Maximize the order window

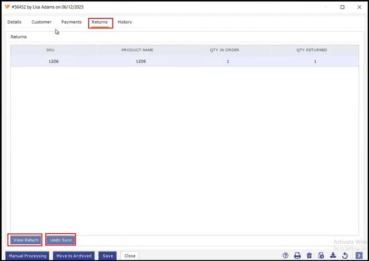tap(342, 7)
